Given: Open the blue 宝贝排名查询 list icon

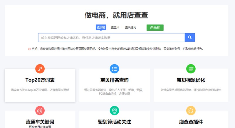Looking at the screenshot, I should (x=114, y=69).
